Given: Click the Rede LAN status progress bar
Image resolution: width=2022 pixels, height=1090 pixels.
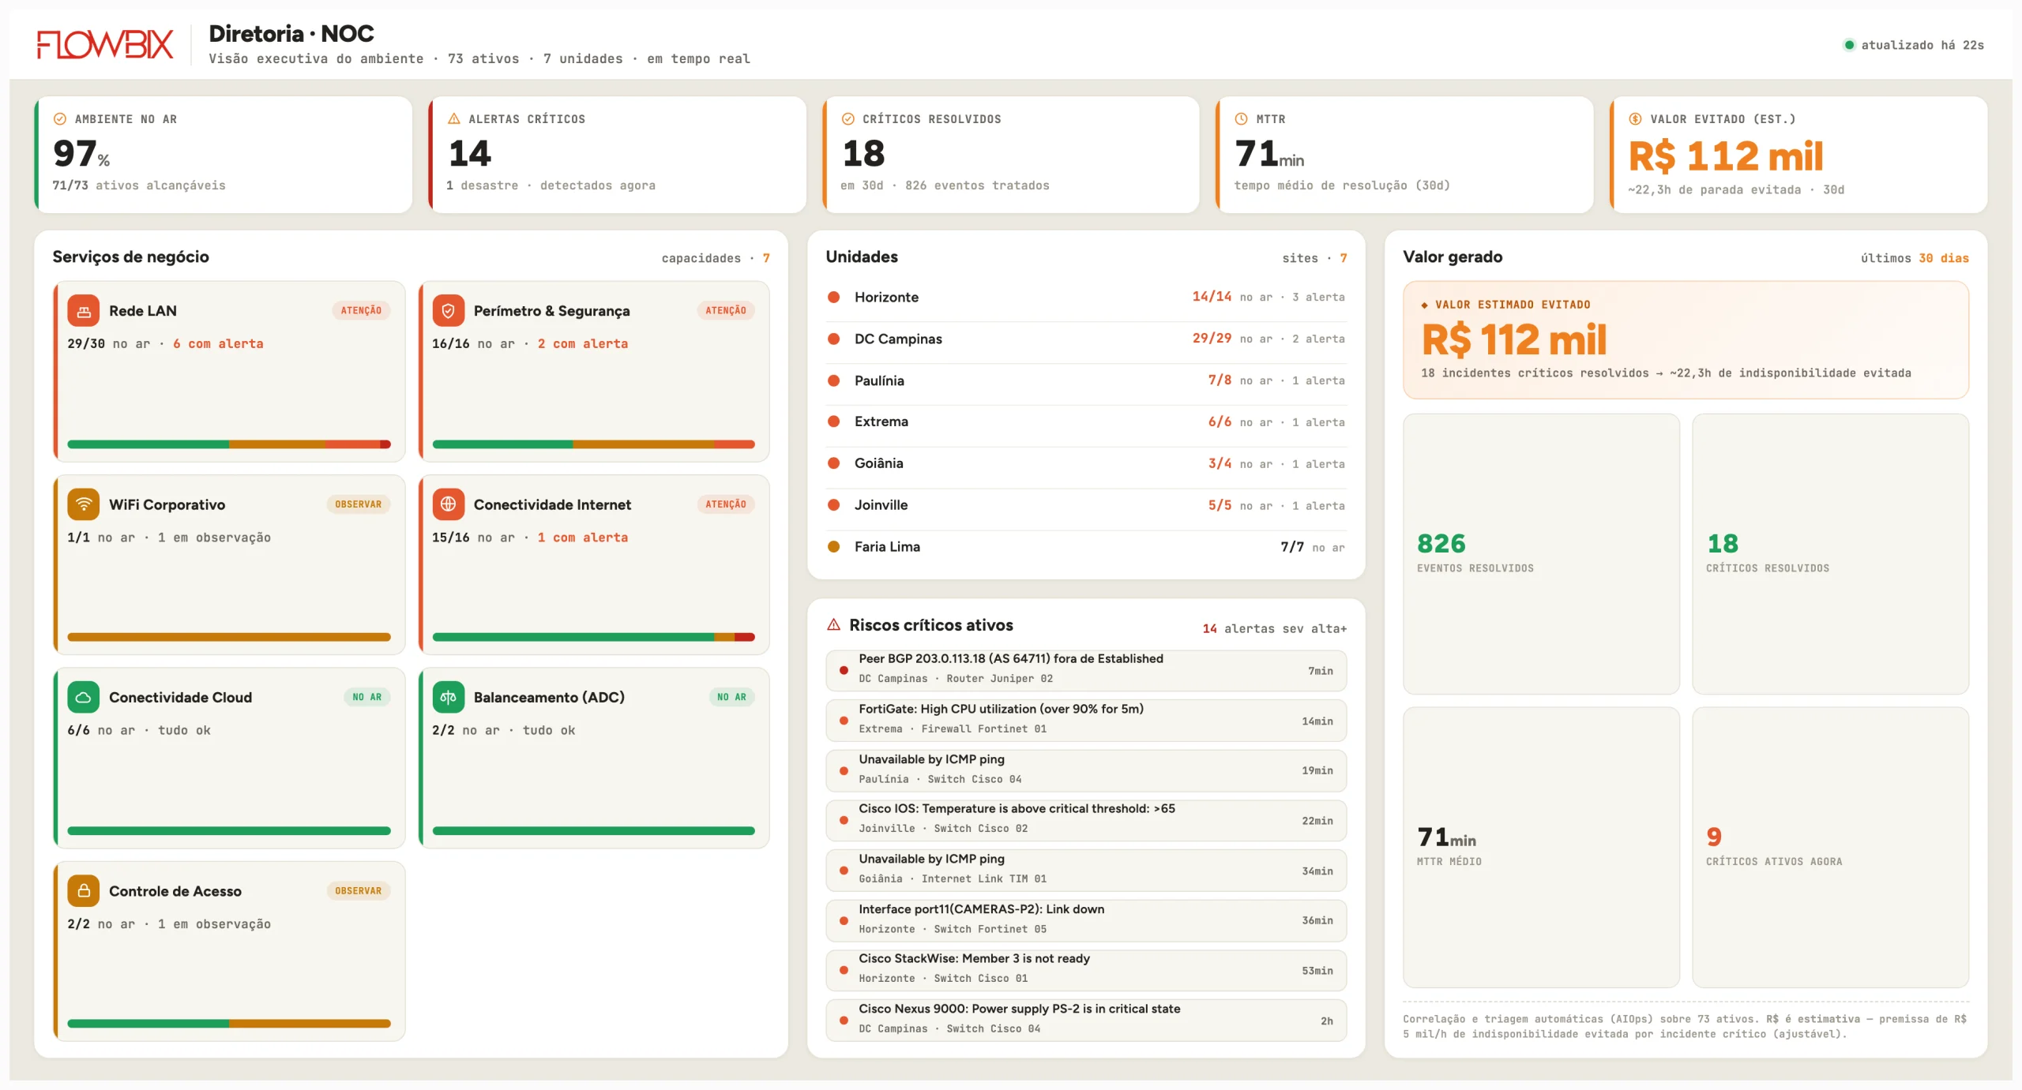Looking at the screenshot, I should (229, 444).
